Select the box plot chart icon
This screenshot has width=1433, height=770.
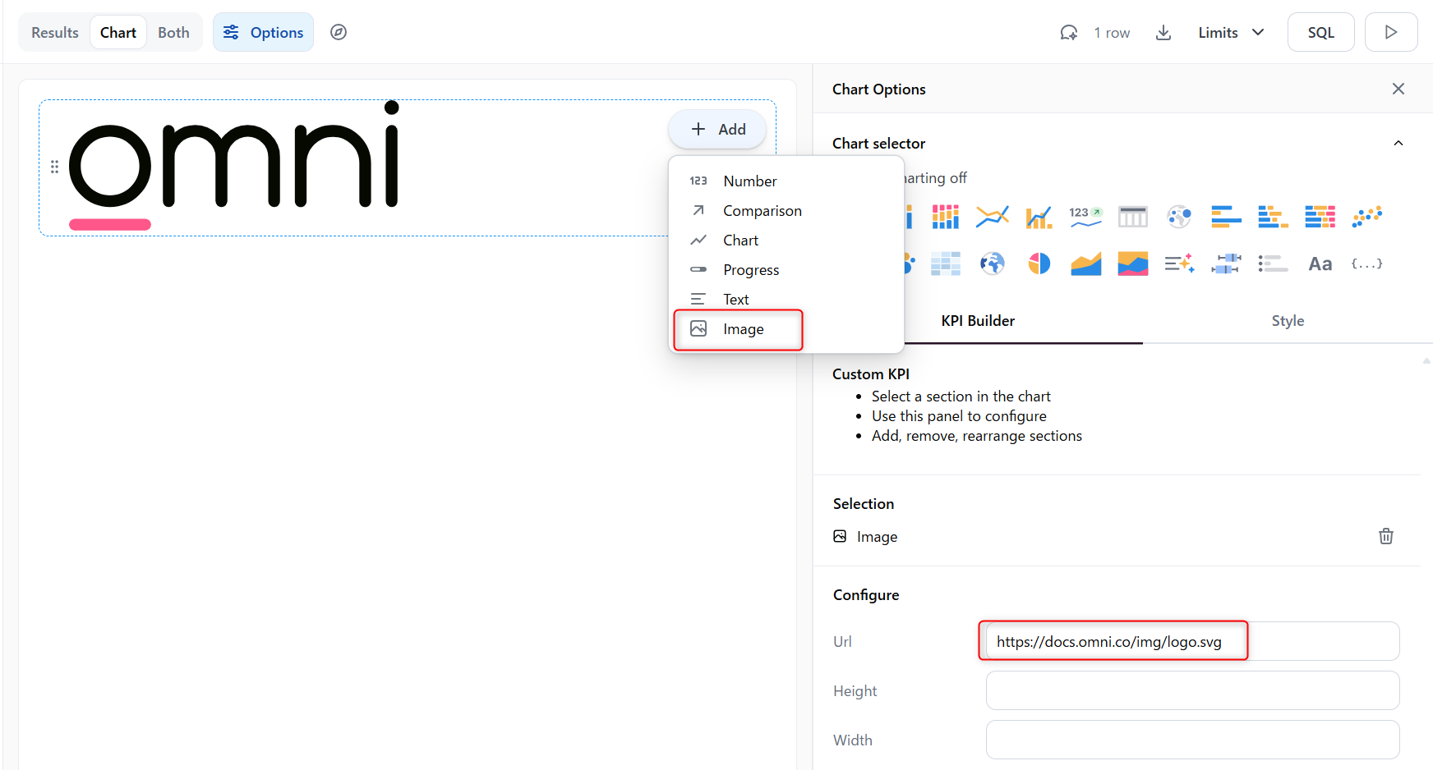pos(1225,264)
